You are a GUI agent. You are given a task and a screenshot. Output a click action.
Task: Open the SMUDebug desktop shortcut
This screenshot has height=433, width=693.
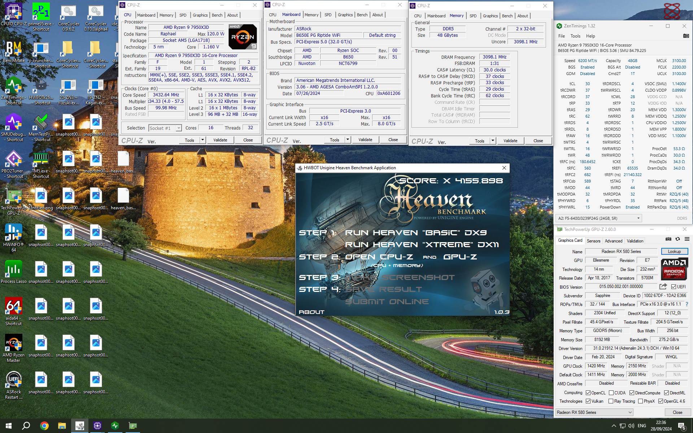coord(14,128)
